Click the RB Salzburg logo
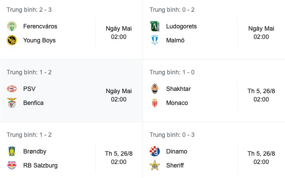Screen dimensions: 285x178 (x=11, y=165)
